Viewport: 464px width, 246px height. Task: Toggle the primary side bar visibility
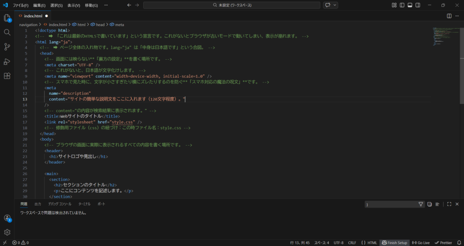(402, 5)
